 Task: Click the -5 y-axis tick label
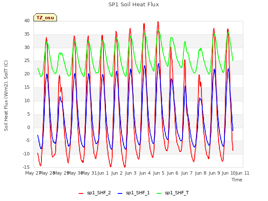click(x=27, y=141)
